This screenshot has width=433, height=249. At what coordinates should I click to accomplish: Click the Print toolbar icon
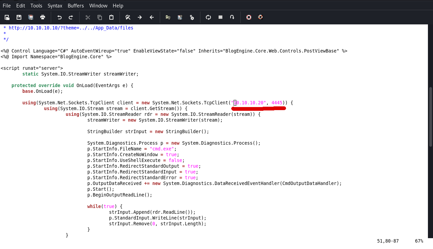pos(43,17)
